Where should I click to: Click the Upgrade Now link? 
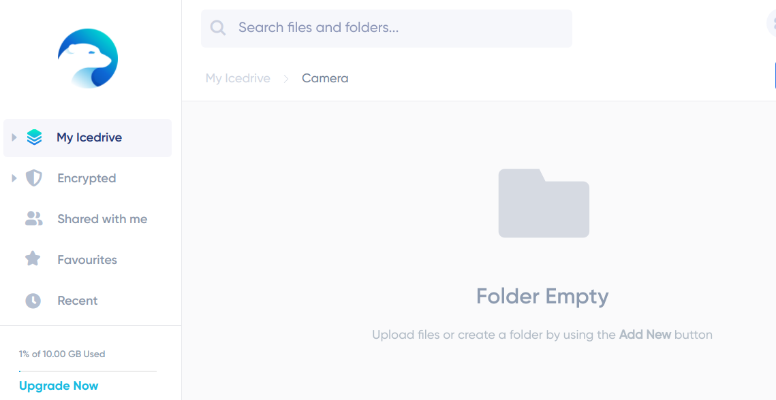point(59,386)
